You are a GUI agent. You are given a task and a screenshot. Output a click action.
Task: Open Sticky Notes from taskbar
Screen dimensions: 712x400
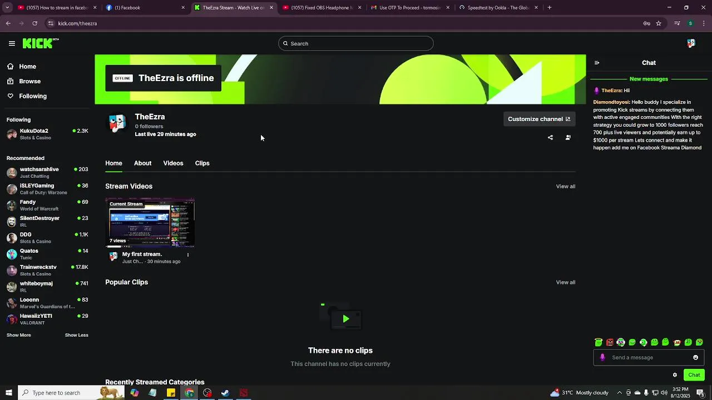pyautogui.click(x=171, y=393)
